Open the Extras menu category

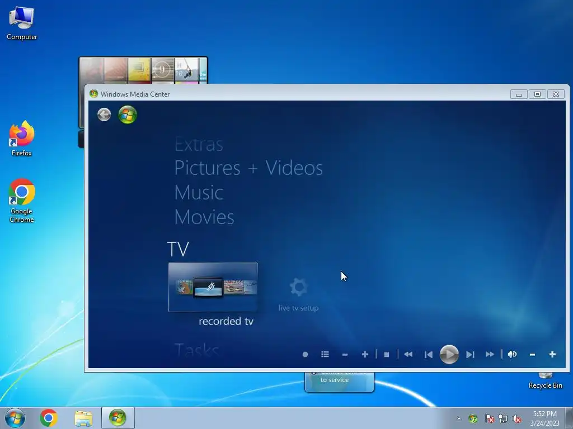click(x=199, y=145)
